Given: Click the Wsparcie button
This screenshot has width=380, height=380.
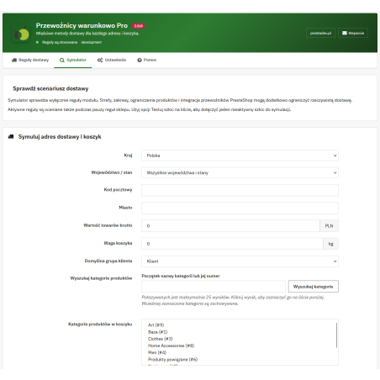Looking at the screenshot, I should (x=353, y=33).
